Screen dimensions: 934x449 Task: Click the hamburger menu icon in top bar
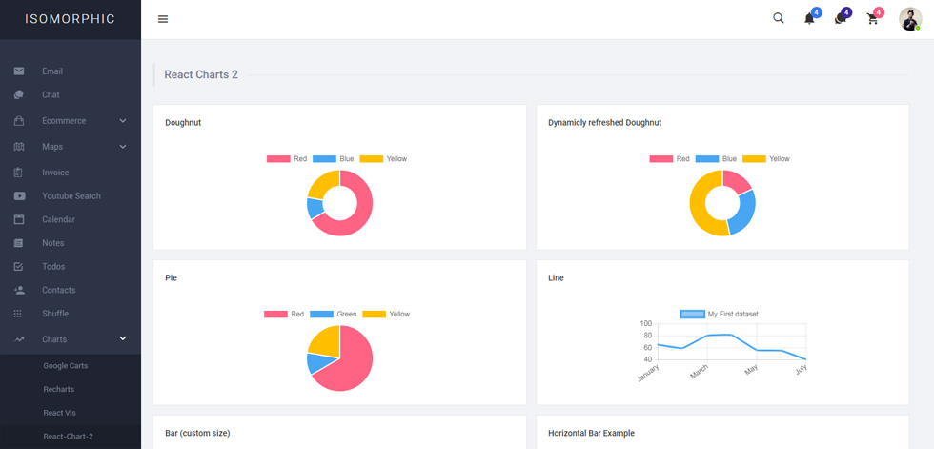click(x=163, y=19)
